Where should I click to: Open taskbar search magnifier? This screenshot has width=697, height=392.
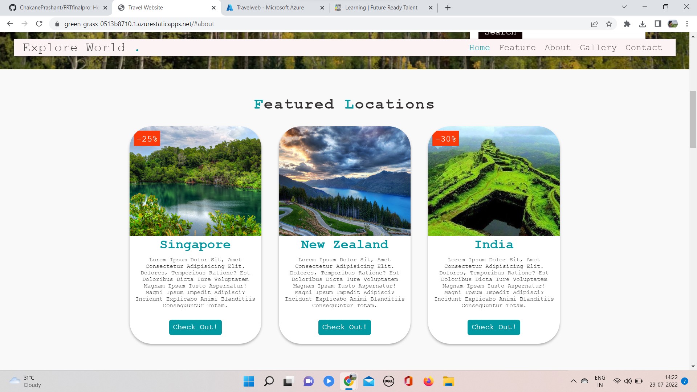pyautogui.click(x=269, y=381)
